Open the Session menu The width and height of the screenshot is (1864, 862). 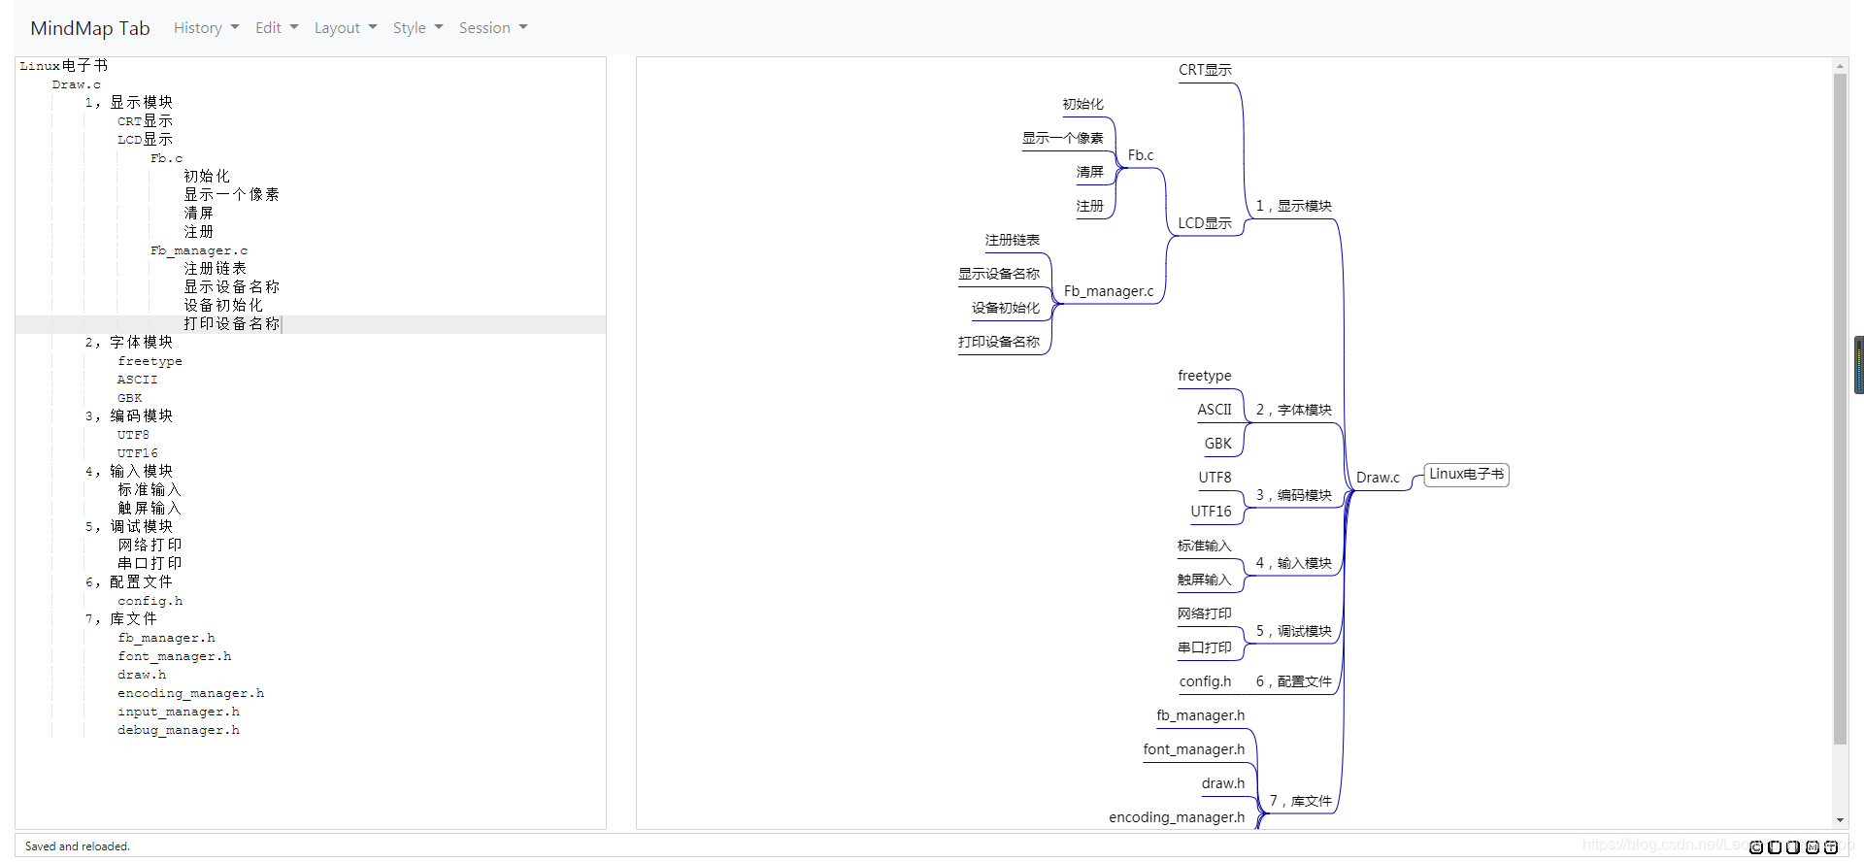pyautogui.click(x=493, y=28)
